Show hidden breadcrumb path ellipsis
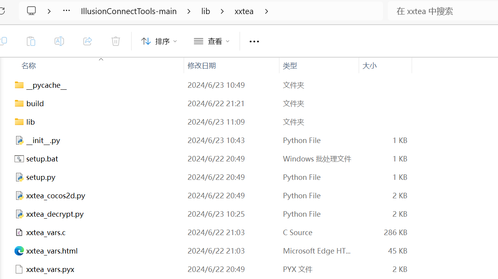Screen dimensions: 498x279 [x=67, y=11]
